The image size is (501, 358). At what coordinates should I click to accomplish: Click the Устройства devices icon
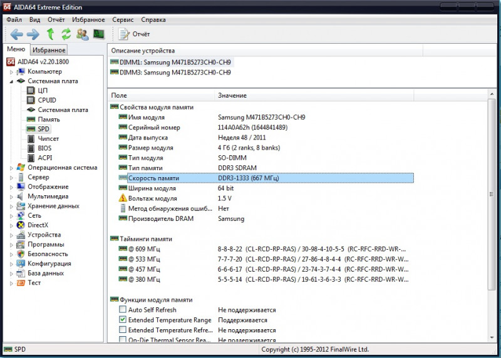coord(21,235)
